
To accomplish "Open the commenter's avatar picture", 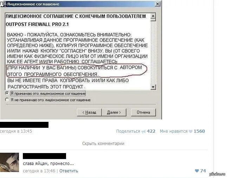I will [x=9, y=163].
